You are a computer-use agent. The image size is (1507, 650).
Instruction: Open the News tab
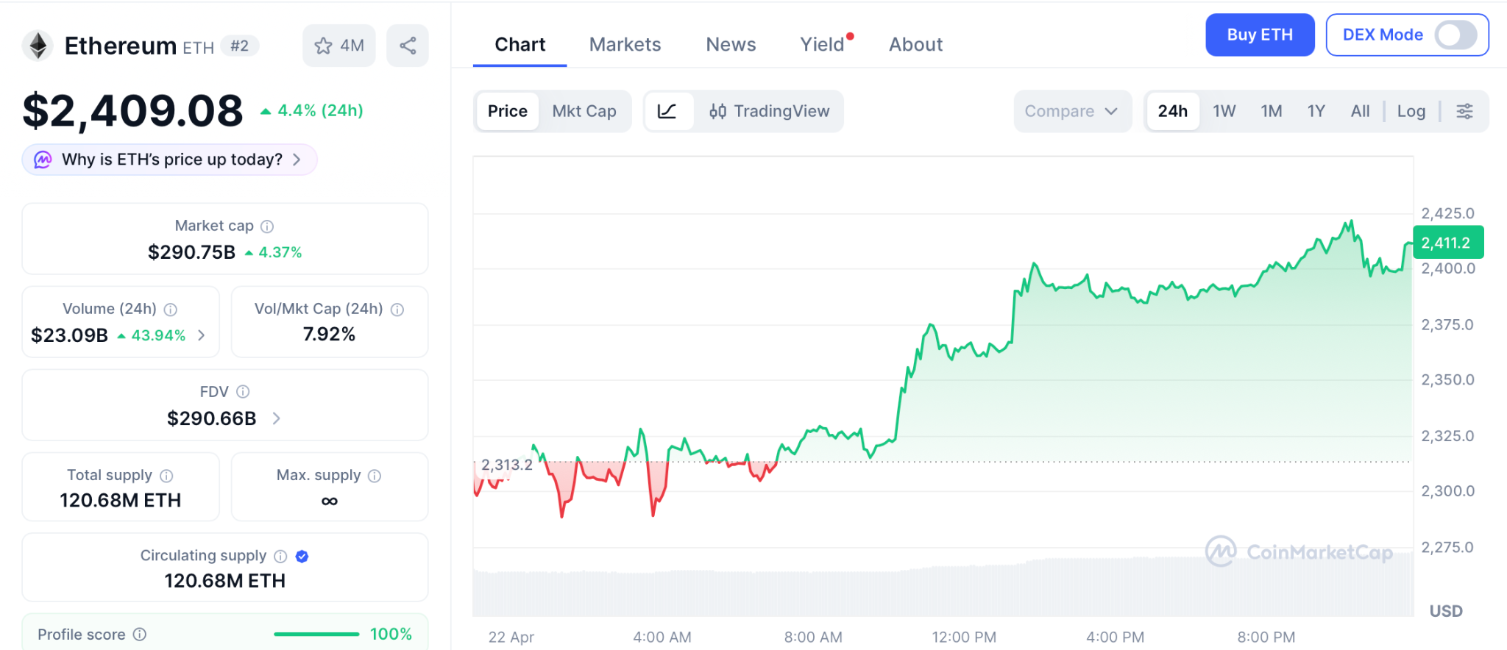(x=731, y=45)
